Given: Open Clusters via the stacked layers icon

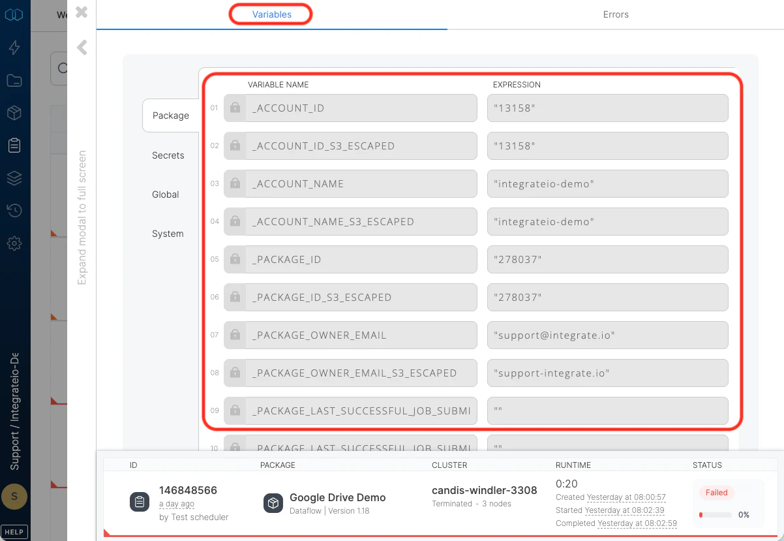Looking at the screenshot, I should pos(14,178).
